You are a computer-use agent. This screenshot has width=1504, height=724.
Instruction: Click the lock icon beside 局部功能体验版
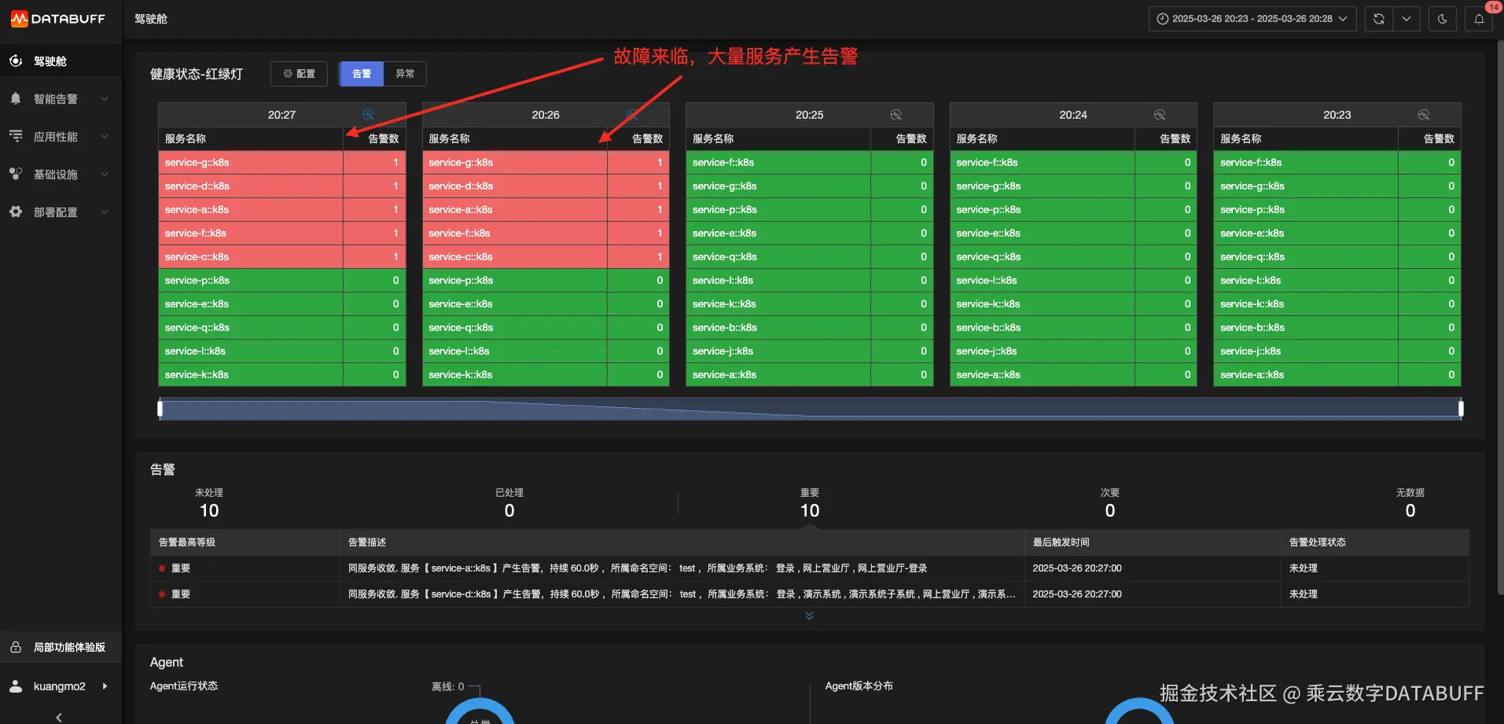click(16, 647)
